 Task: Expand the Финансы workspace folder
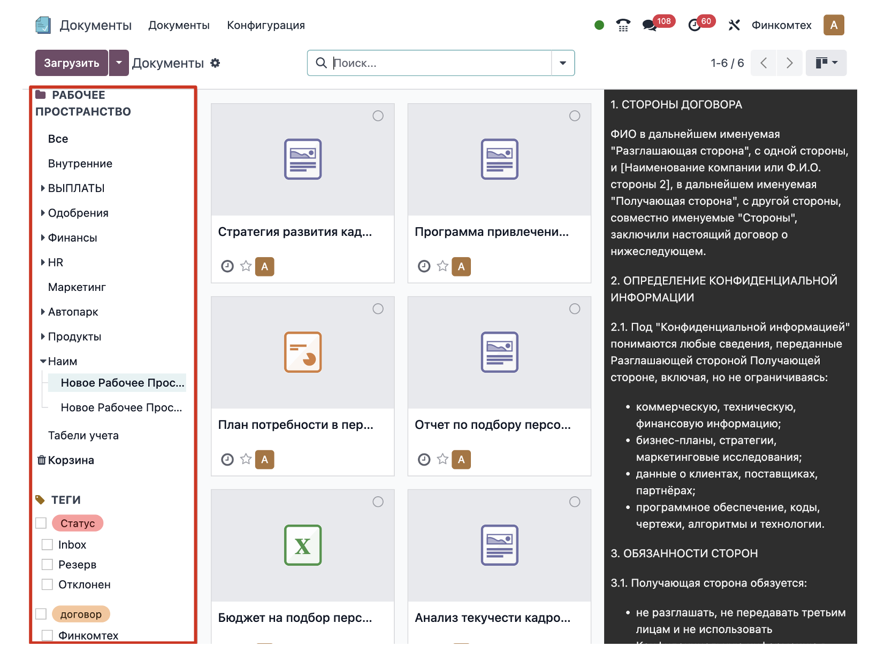click(43, 238)
